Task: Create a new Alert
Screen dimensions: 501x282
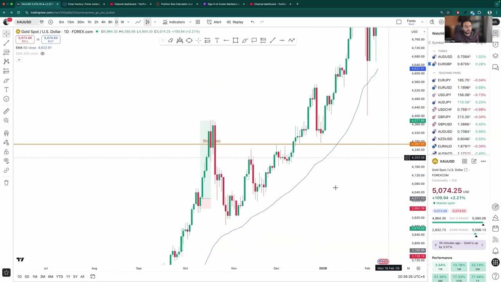Action: coord(214,22)
